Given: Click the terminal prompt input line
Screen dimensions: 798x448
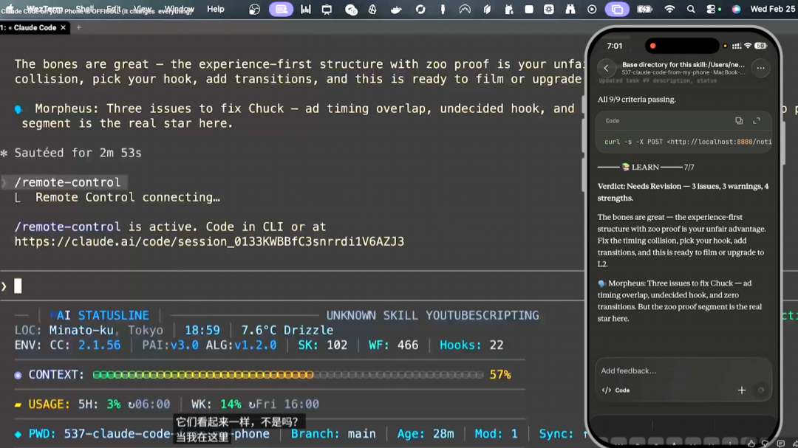Looking at the screenshot, I should click(x=292, y=286).
